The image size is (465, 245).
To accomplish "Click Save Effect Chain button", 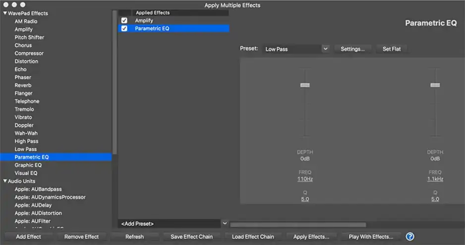I will pos(191,237).
